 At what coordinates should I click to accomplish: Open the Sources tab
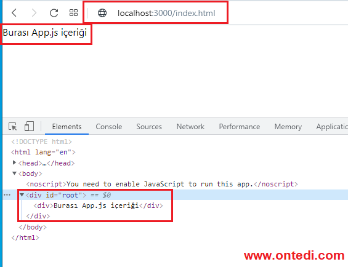click(149, 127)
